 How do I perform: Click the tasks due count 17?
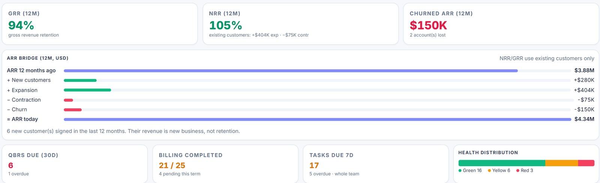314,165
